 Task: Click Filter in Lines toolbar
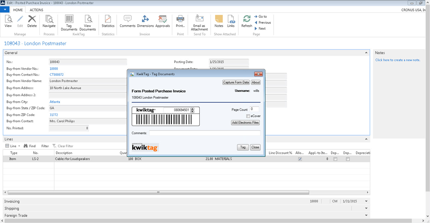(x=45, y=146)
